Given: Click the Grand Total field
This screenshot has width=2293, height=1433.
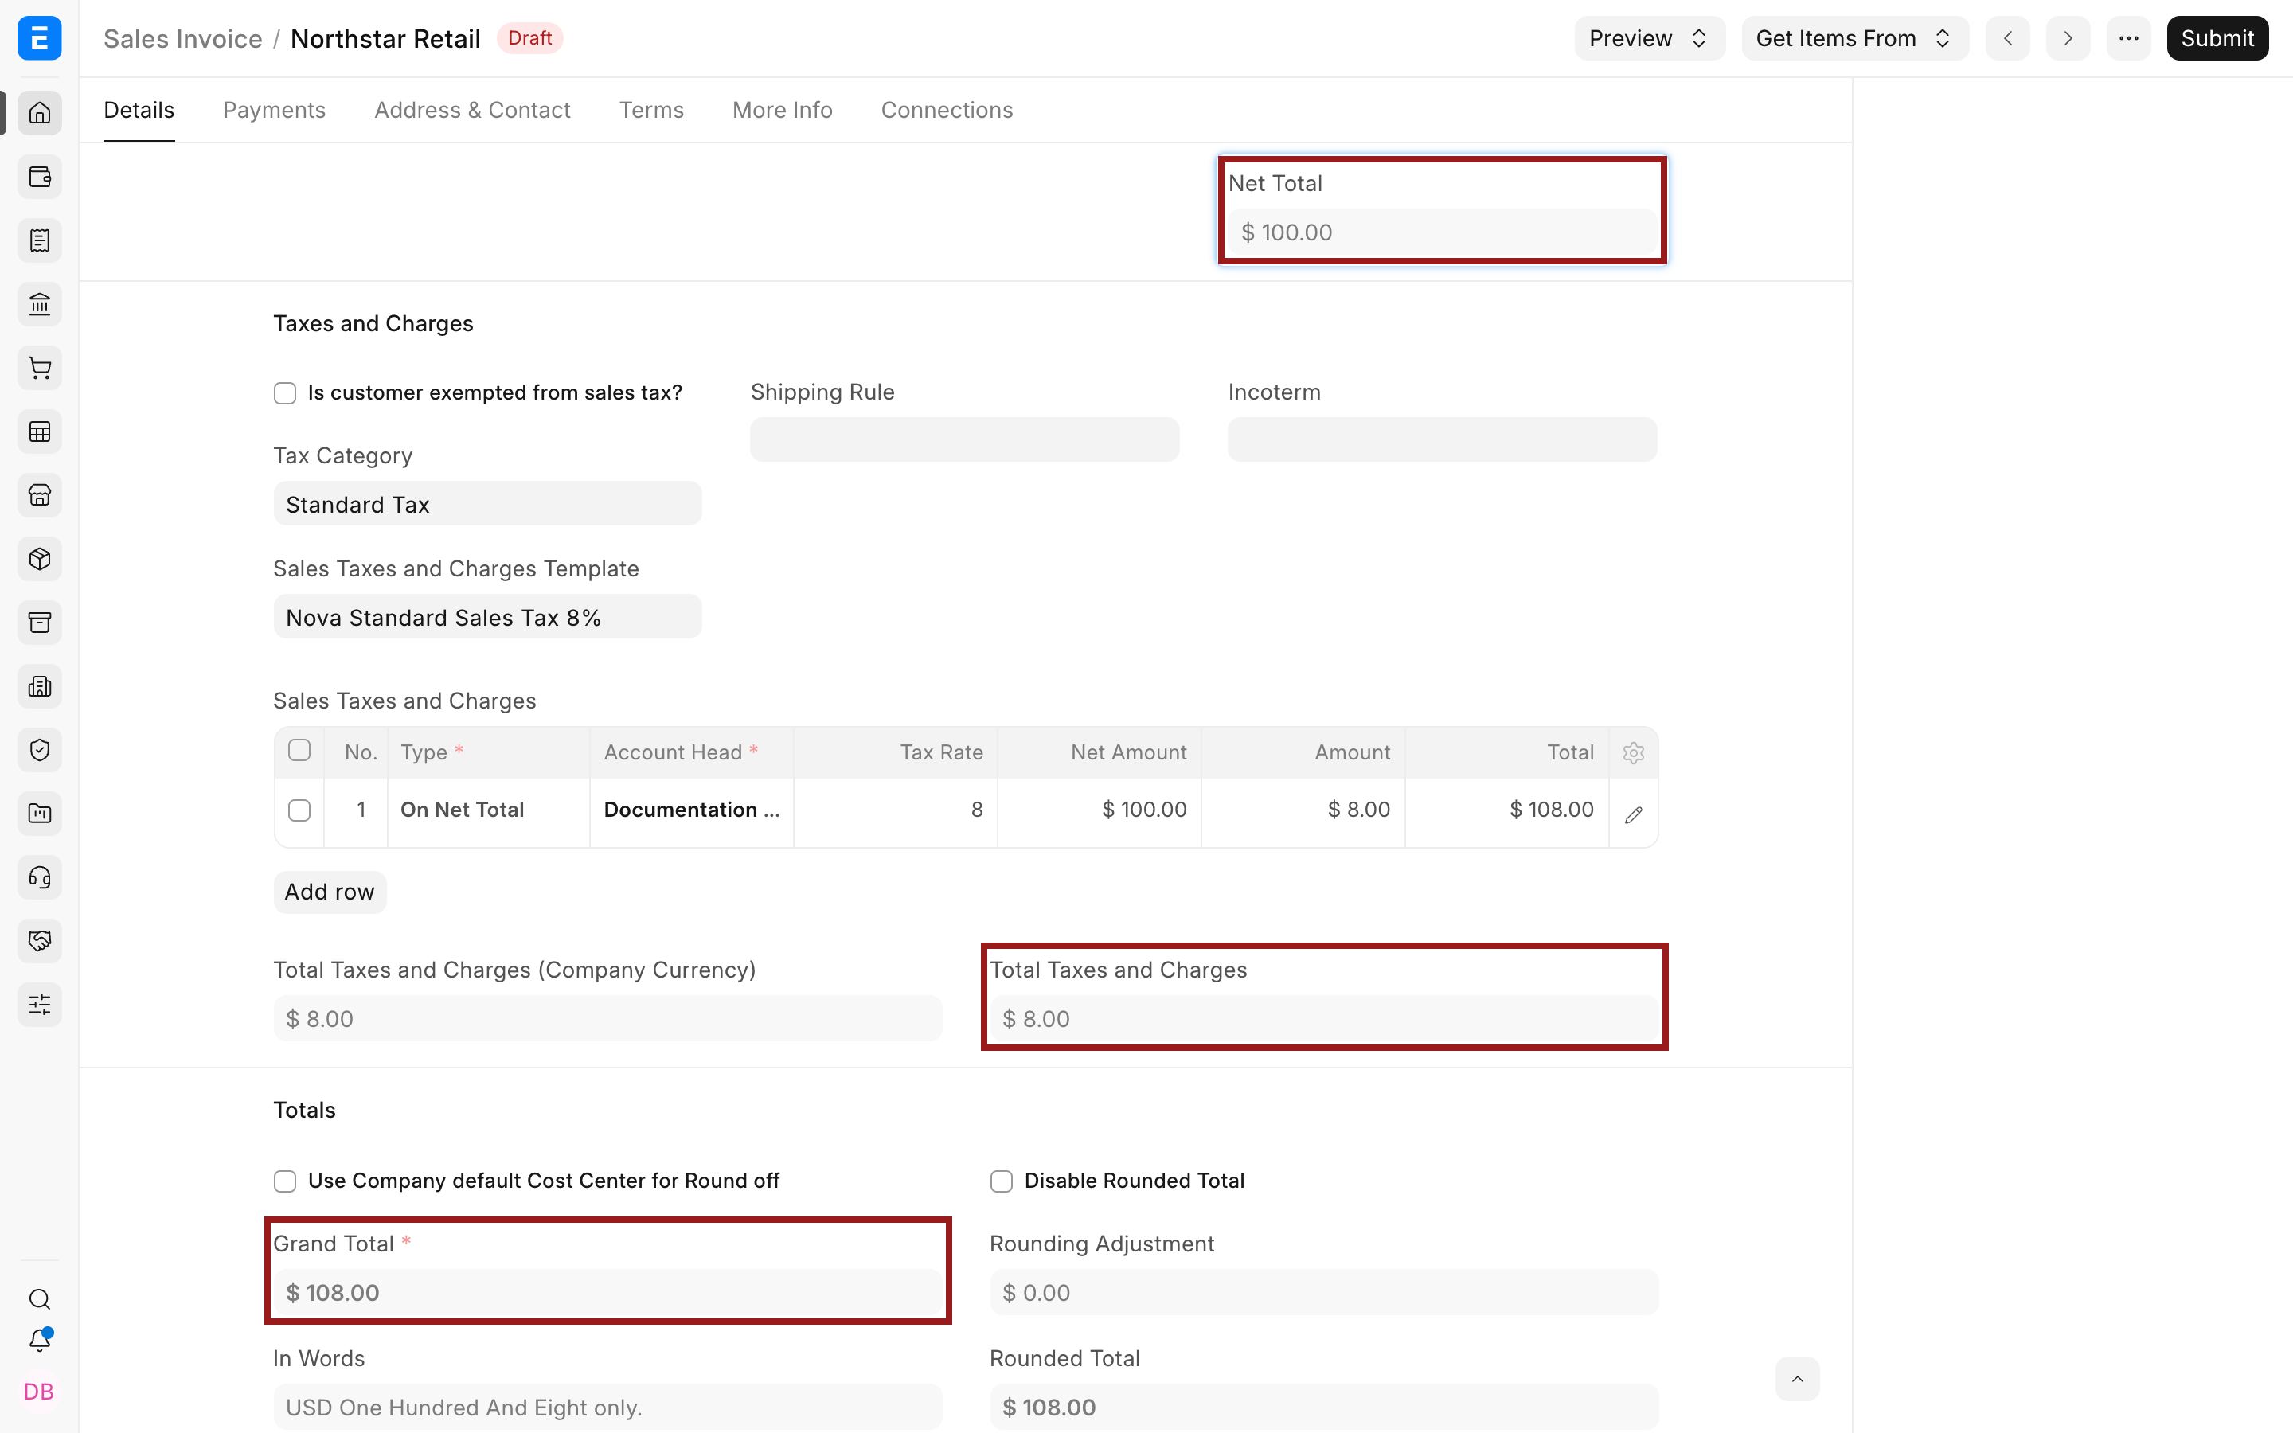Looking at the screenshot, I should coord(607,1293).
